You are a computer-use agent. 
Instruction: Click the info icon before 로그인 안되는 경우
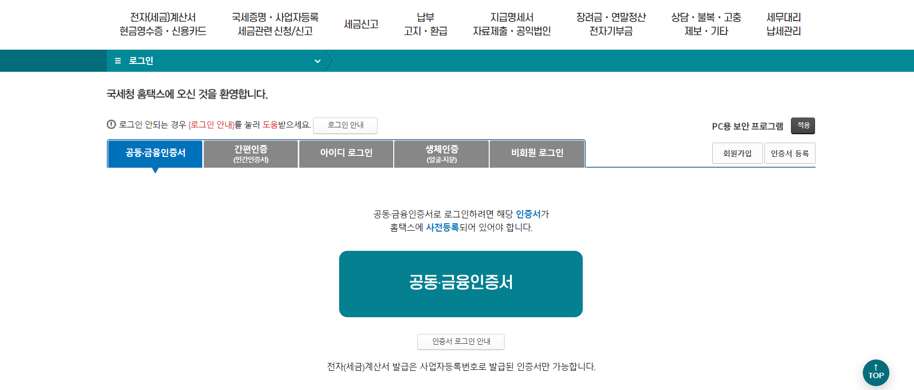pos(111,124)
